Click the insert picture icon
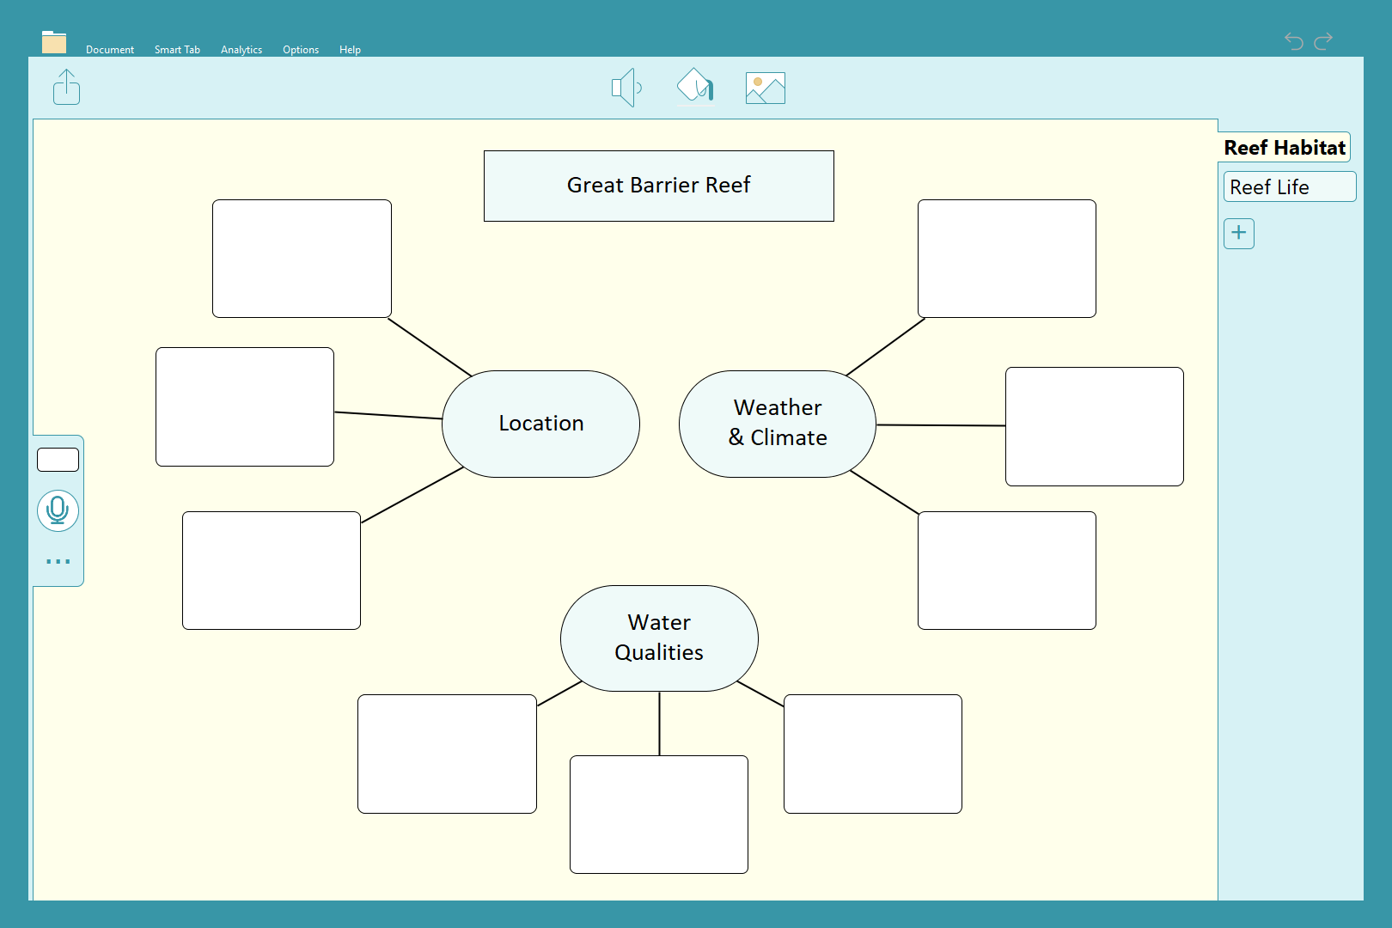 (765, 88)
